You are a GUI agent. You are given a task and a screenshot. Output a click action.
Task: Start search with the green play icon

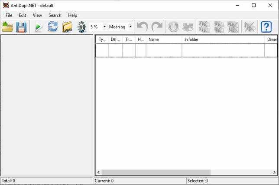39,27
